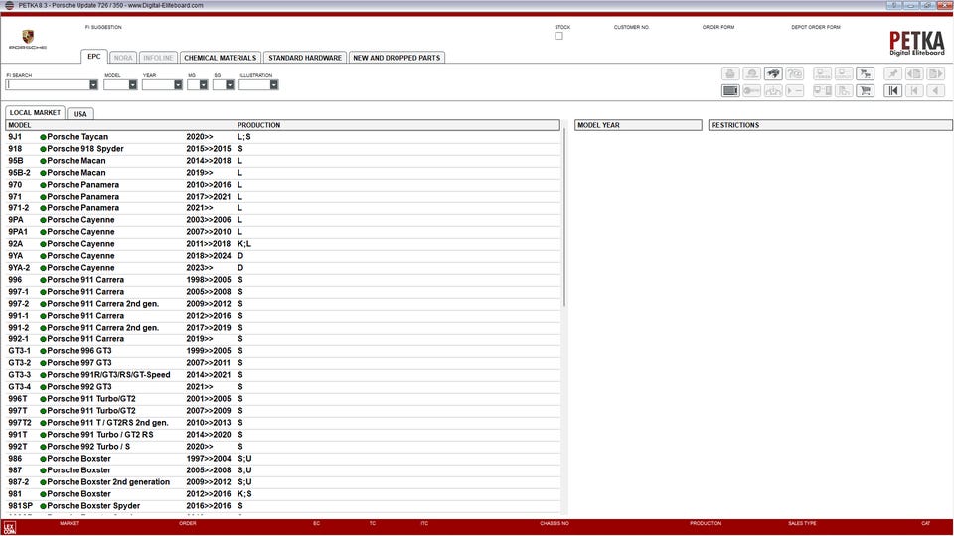Select the 971-2 Porsche Panamera row

click(x=283, y=208)
